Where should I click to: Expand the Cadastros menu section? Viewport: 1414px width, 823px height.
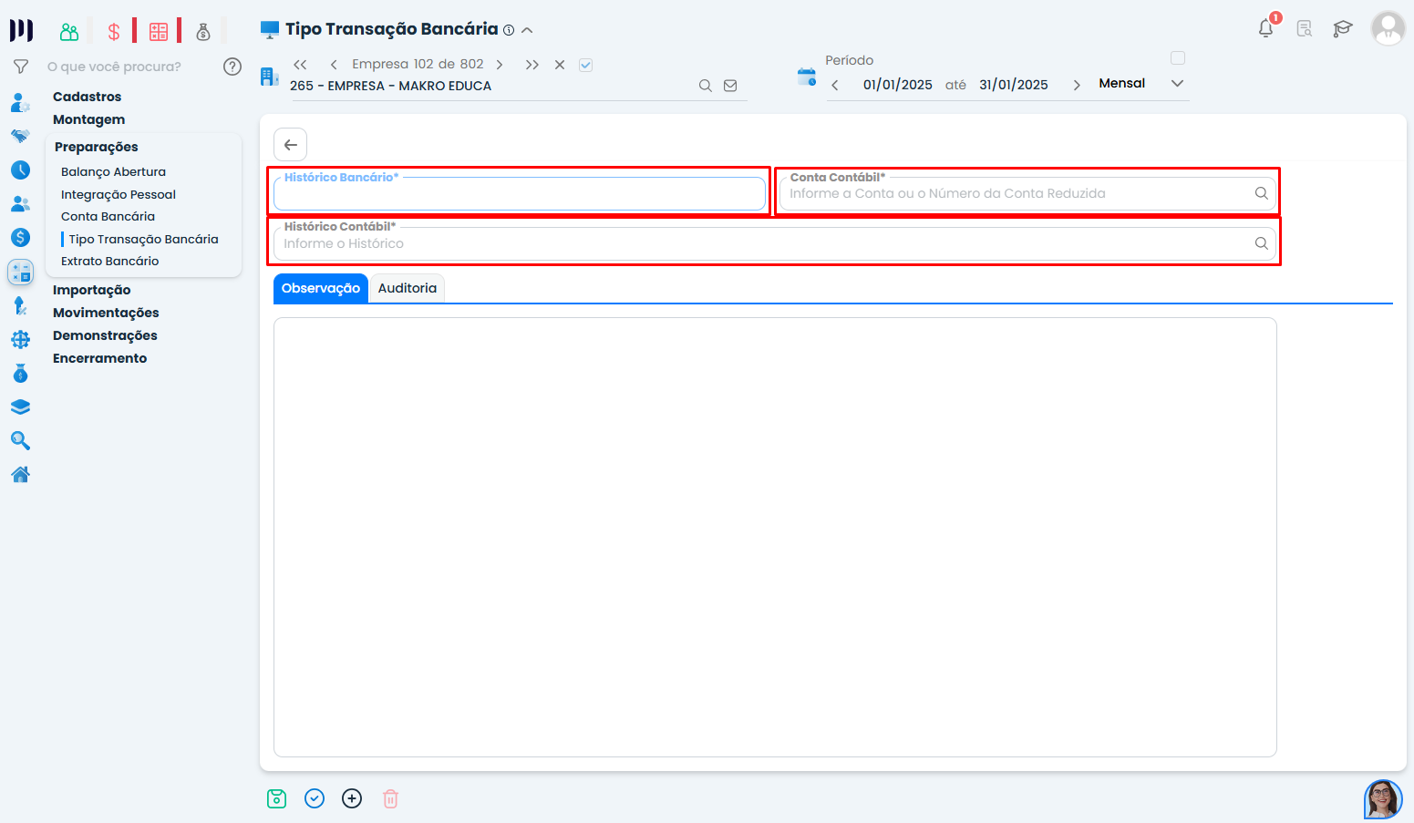(88, 97)
